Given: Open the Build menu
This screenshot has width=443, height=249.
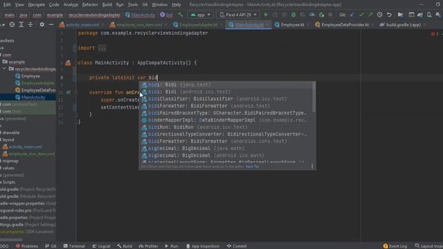Looking at the screenshot, I should tap(107, 5).
